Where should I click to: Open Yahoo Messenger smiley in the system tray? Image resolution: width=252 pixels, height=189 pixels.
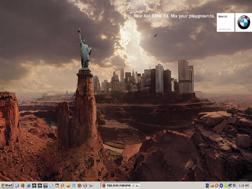212,186
